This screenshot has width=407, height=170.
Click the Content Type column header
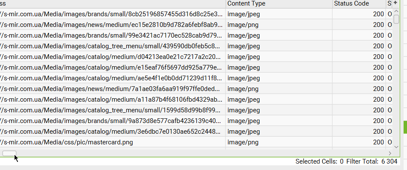[279, 3]
